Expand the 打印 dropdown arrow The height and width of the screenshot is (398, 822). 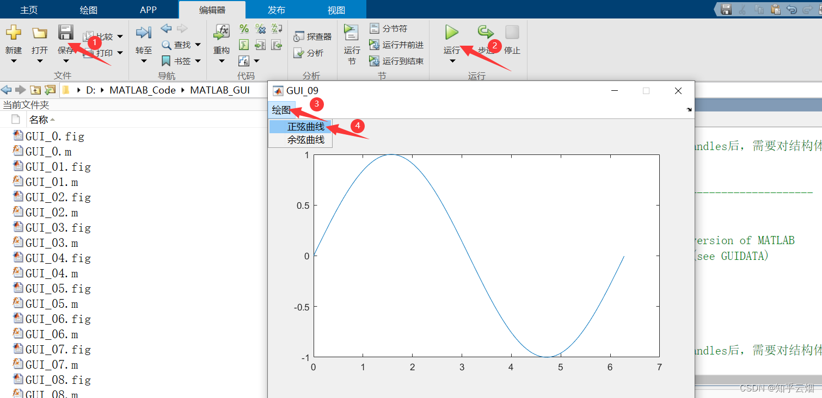pyautogui.click(x=120, y=53)
